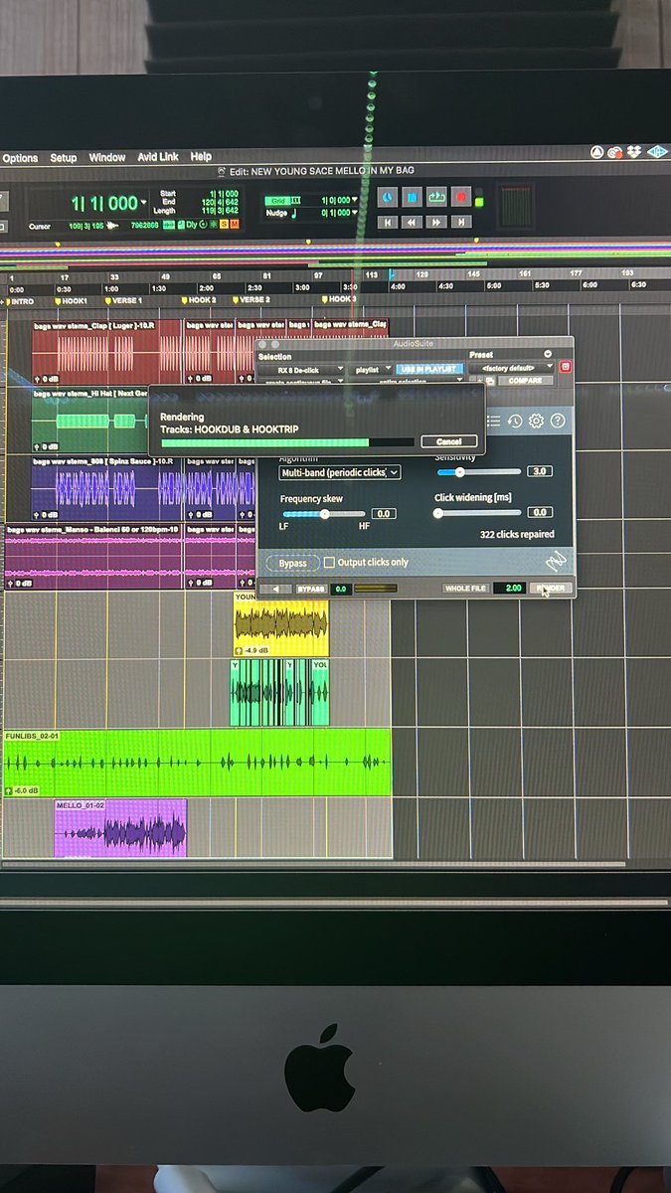Adjust the Click widening slider
The image size is (671, 1193).
479,513
